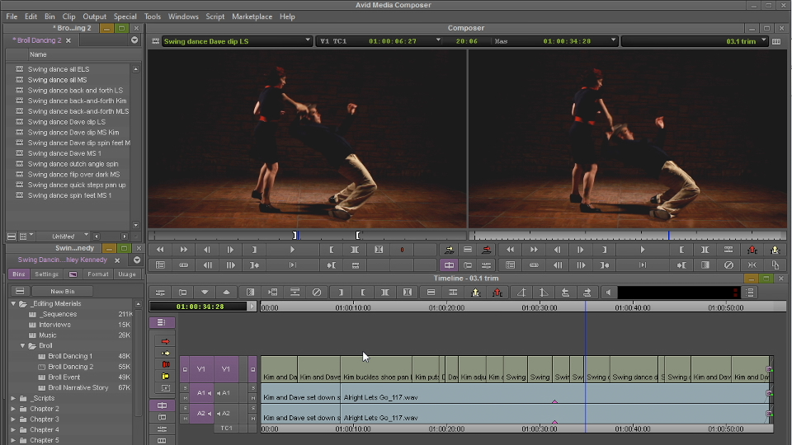Toggle the TC1 timecode track button
Image resolution: width=792 pixels, height=445 pixels.
[x=226, y=429]
